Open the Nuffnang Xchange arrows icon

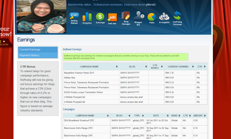click(x=177, y=18)
